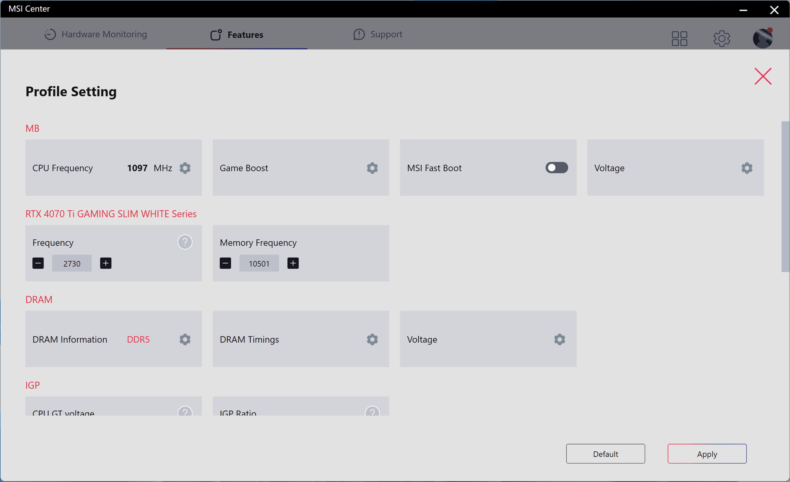Decrease GPU Frequency with minus button
This screenshot has height=482, width=790.
point(38,263)
